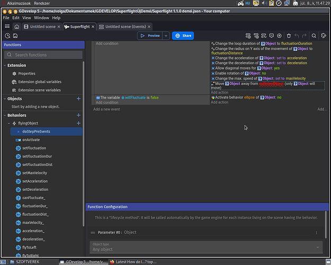The height and width of the screenshot is (265, 331).
Task: Select the setFluctuation function
Action: point(34,148)
